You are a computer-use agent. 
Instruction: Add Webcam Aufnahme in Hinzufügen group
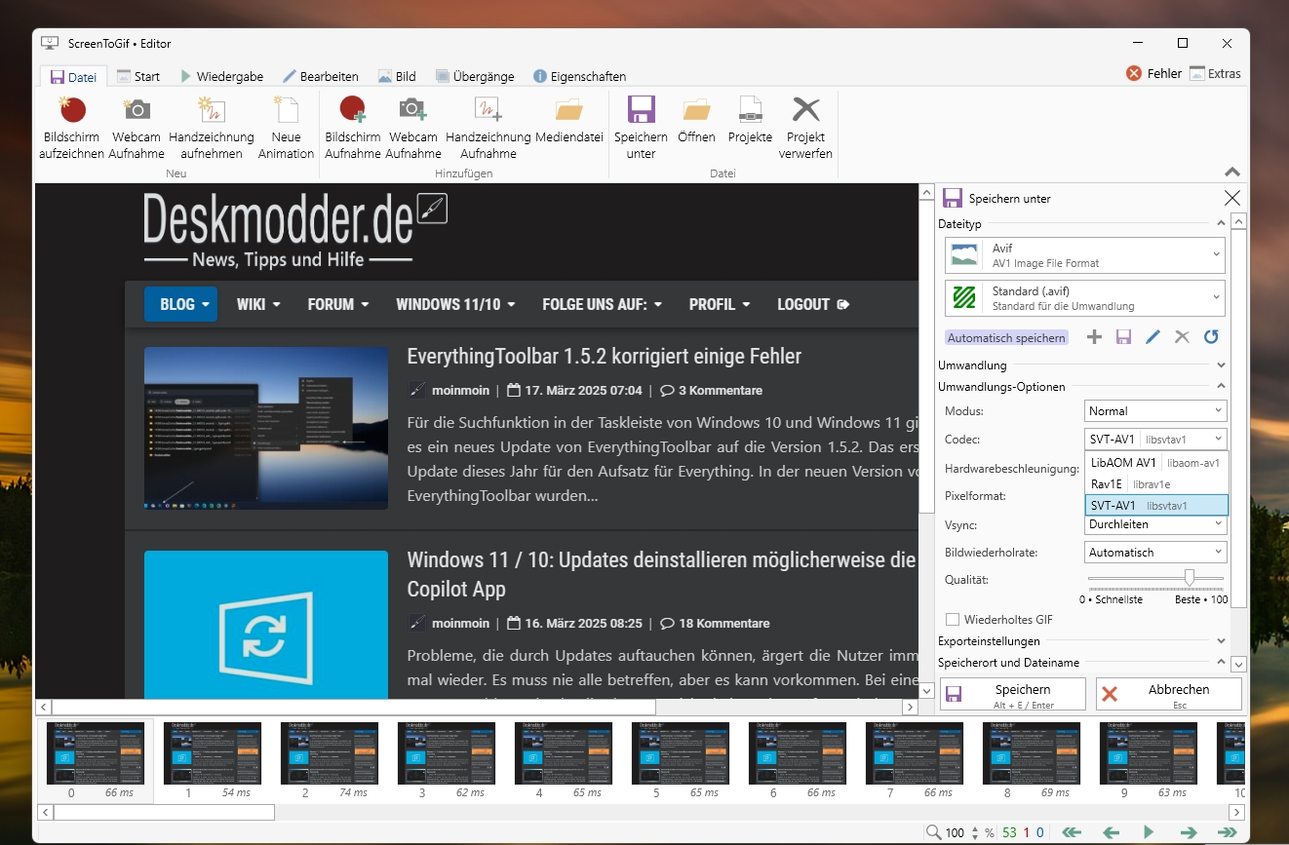pyautogui.click(x=412, y=128)
